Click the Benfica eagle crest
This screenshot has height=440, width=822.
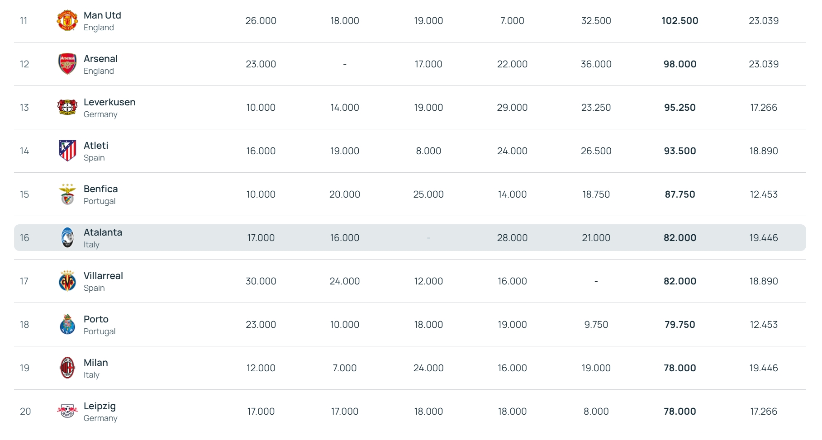point(67,194)
